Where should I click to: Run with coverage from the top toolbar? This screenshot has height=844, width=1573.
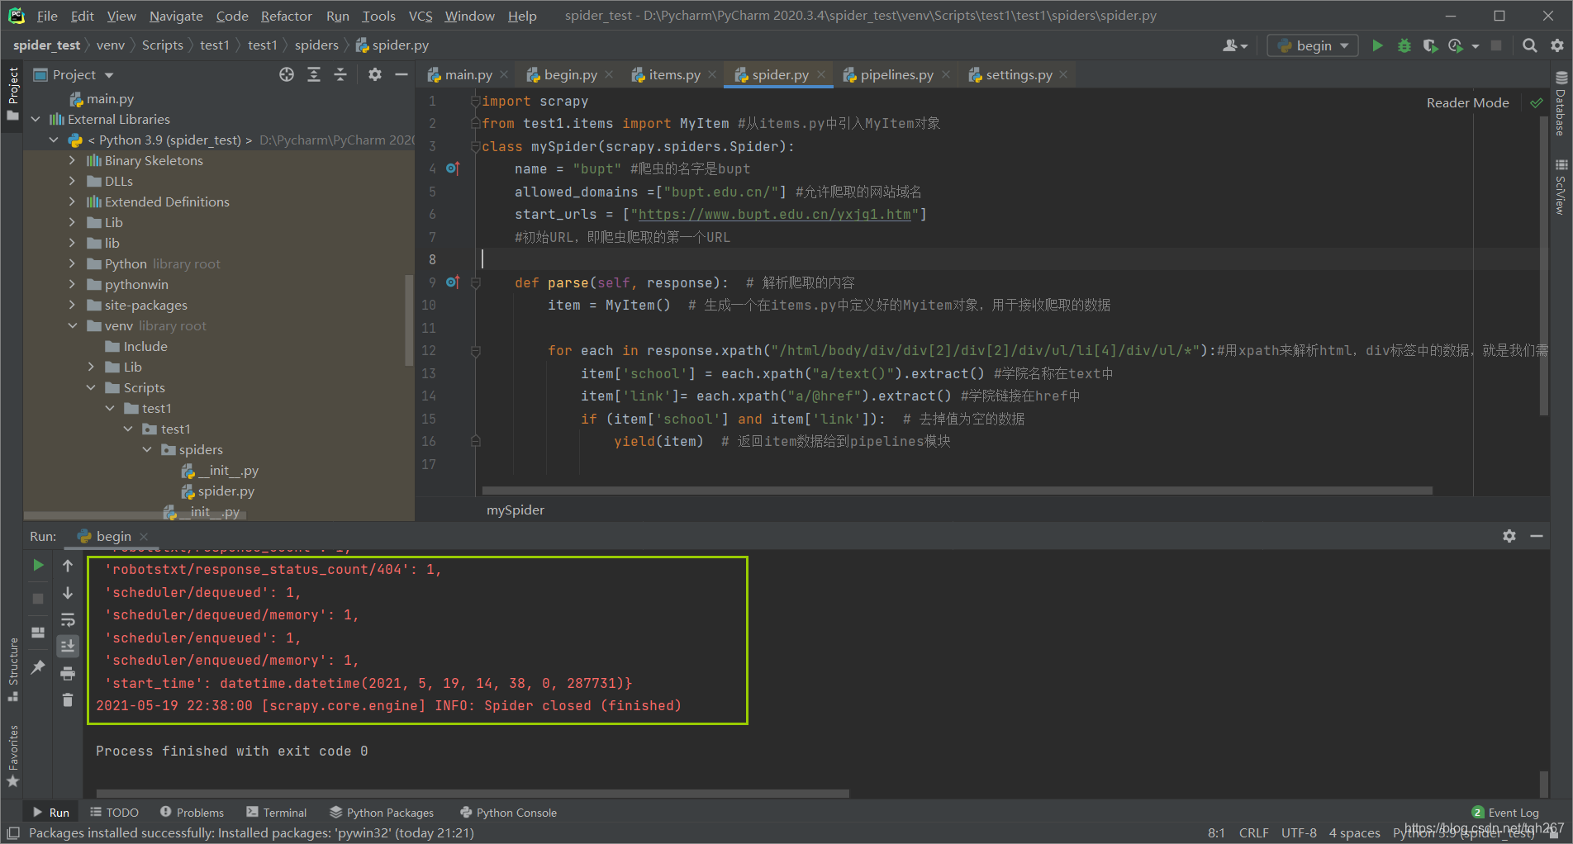(x=1430, y=46)
